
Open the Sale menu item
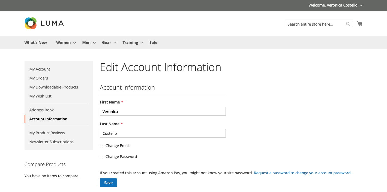(153, 42)
